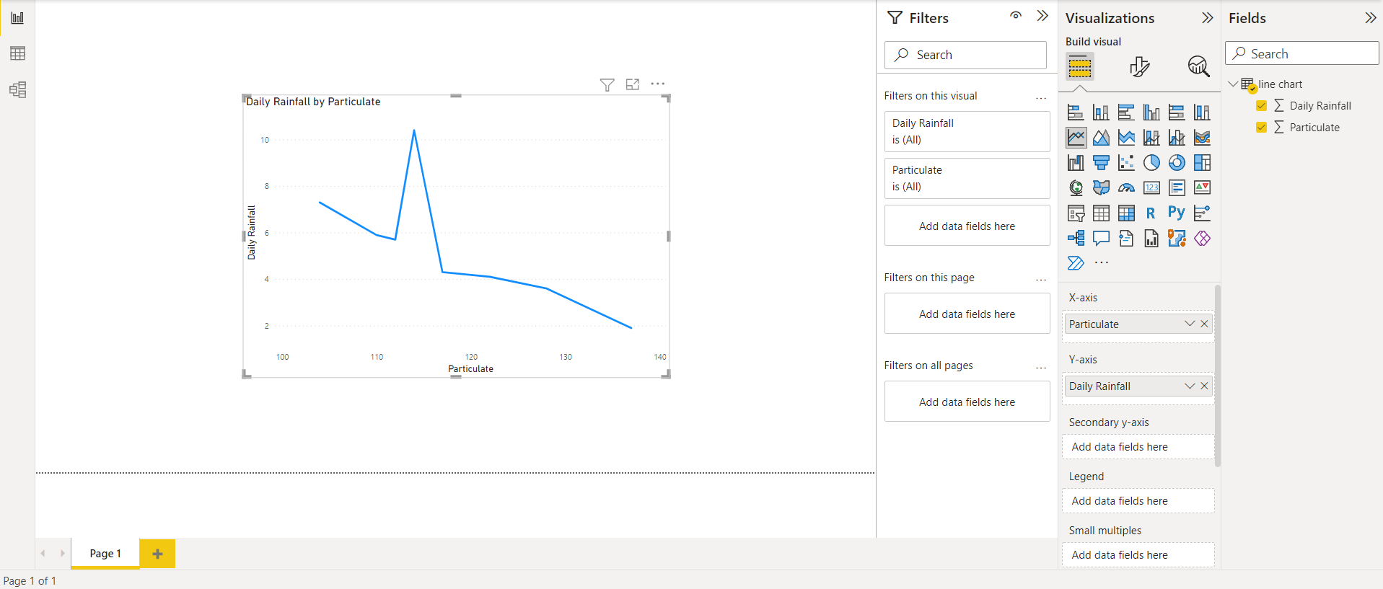This screenshot has width=1383, height=589.
Task: Toggle the filters pane eye icon
Action: [1016, 16]
